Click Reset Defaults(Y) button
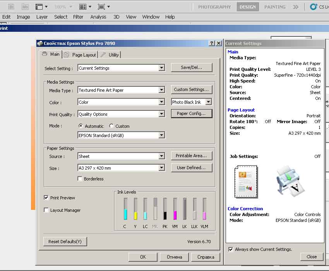The height and width of the screenshot is (271, 329). click(x=65, y=242)
